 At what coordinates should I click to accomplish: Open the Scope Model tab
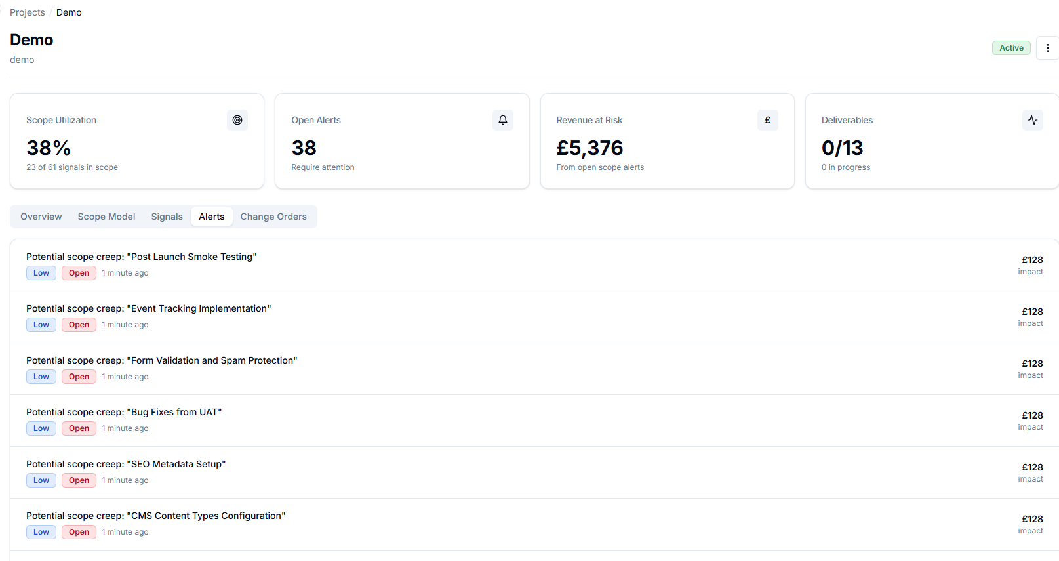106,217
